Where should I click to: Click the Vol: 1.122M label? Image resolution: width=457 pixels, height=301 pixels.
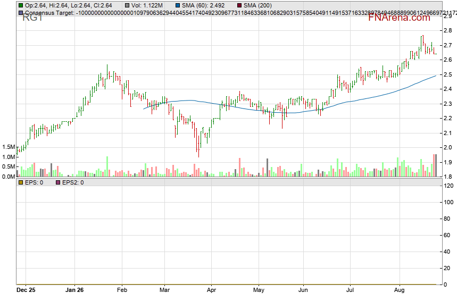tap(147, 5)
